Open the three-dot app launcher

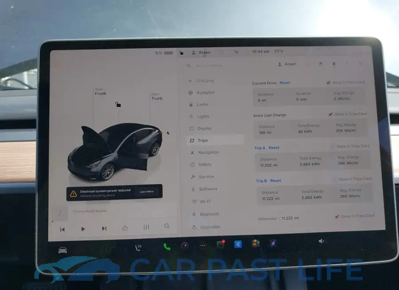tap(203, 246)
